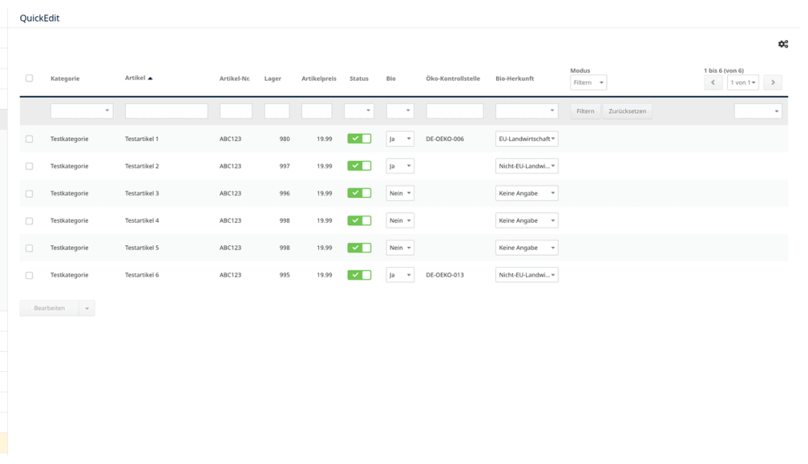Open Bio dropdown for Testartikel 2

(x=400, y=166)
